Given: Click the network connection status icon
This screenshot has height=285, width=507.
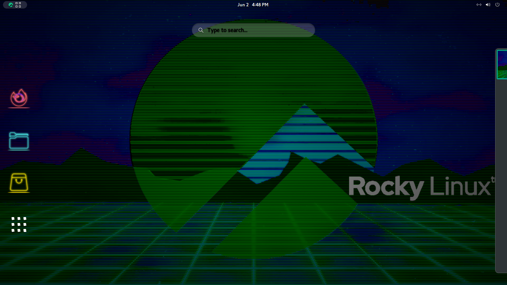Looking at the screenshot, I should (x=479, y=5).
